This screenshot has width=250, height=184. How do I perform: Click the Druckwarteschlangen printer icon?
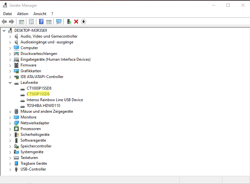[x=16, y=54]
